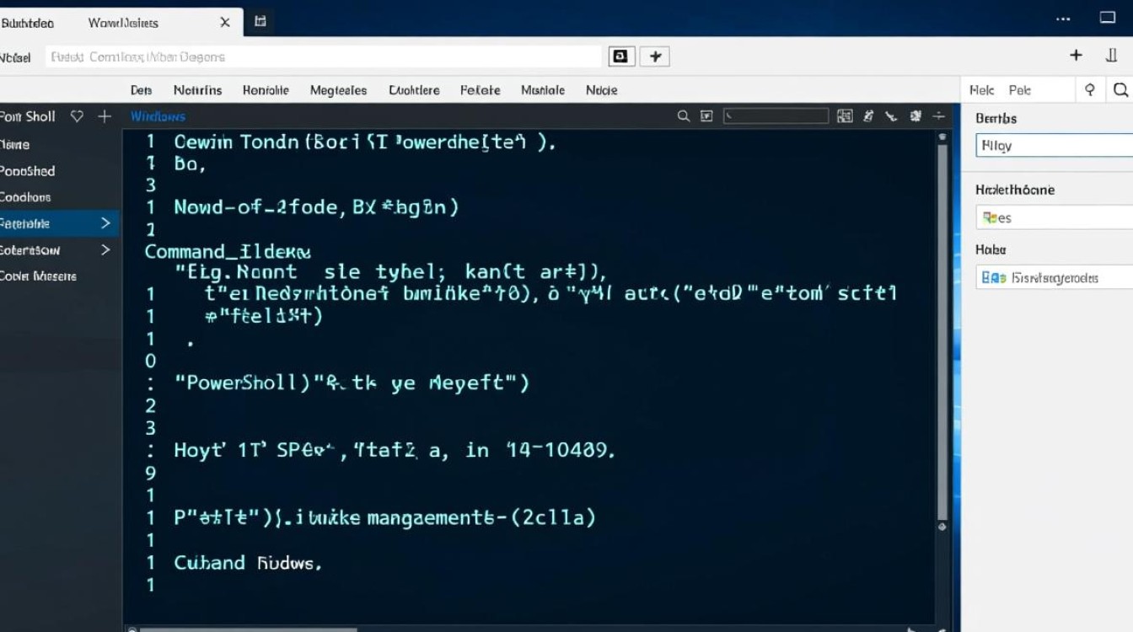Click the heart icon beside Port Sholl

[77, 116]
